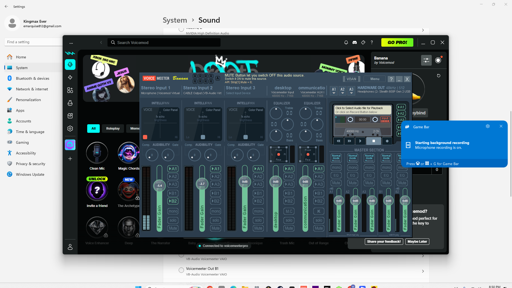Toggle the Banana voice on/off circle
Screen dimensions: 512x288
pyautogui.click(x=438, y=60)
